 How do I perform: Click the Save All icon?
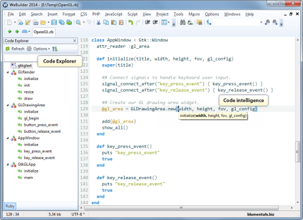(62, 22)
